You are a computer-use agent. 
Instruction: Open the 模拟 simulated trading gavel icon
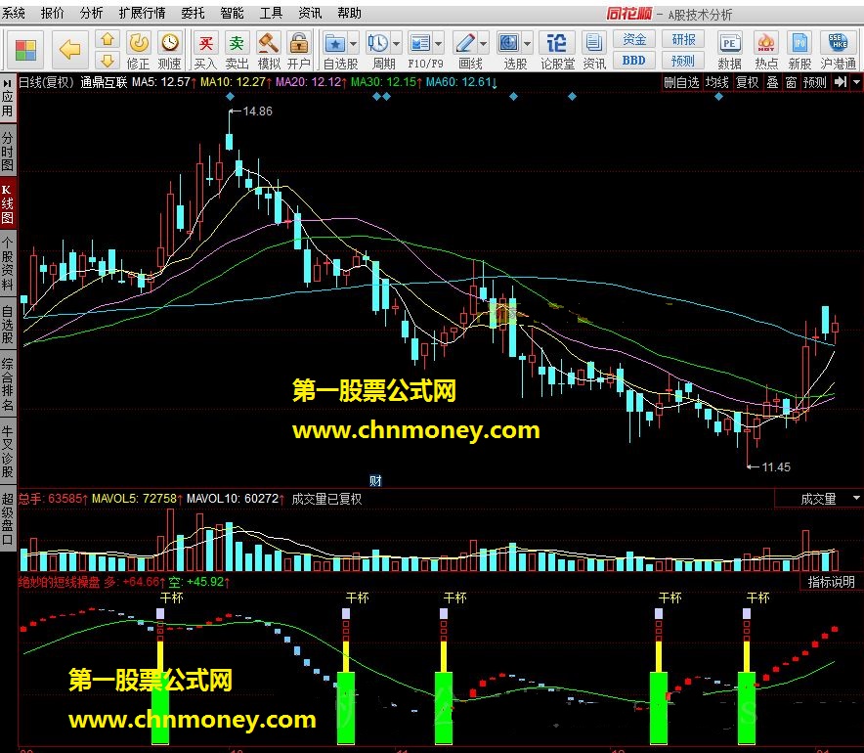point(269,50)
